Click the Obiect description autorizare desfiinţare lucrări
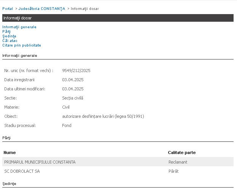This screenshot has width=237, height=191. [103, 116]
